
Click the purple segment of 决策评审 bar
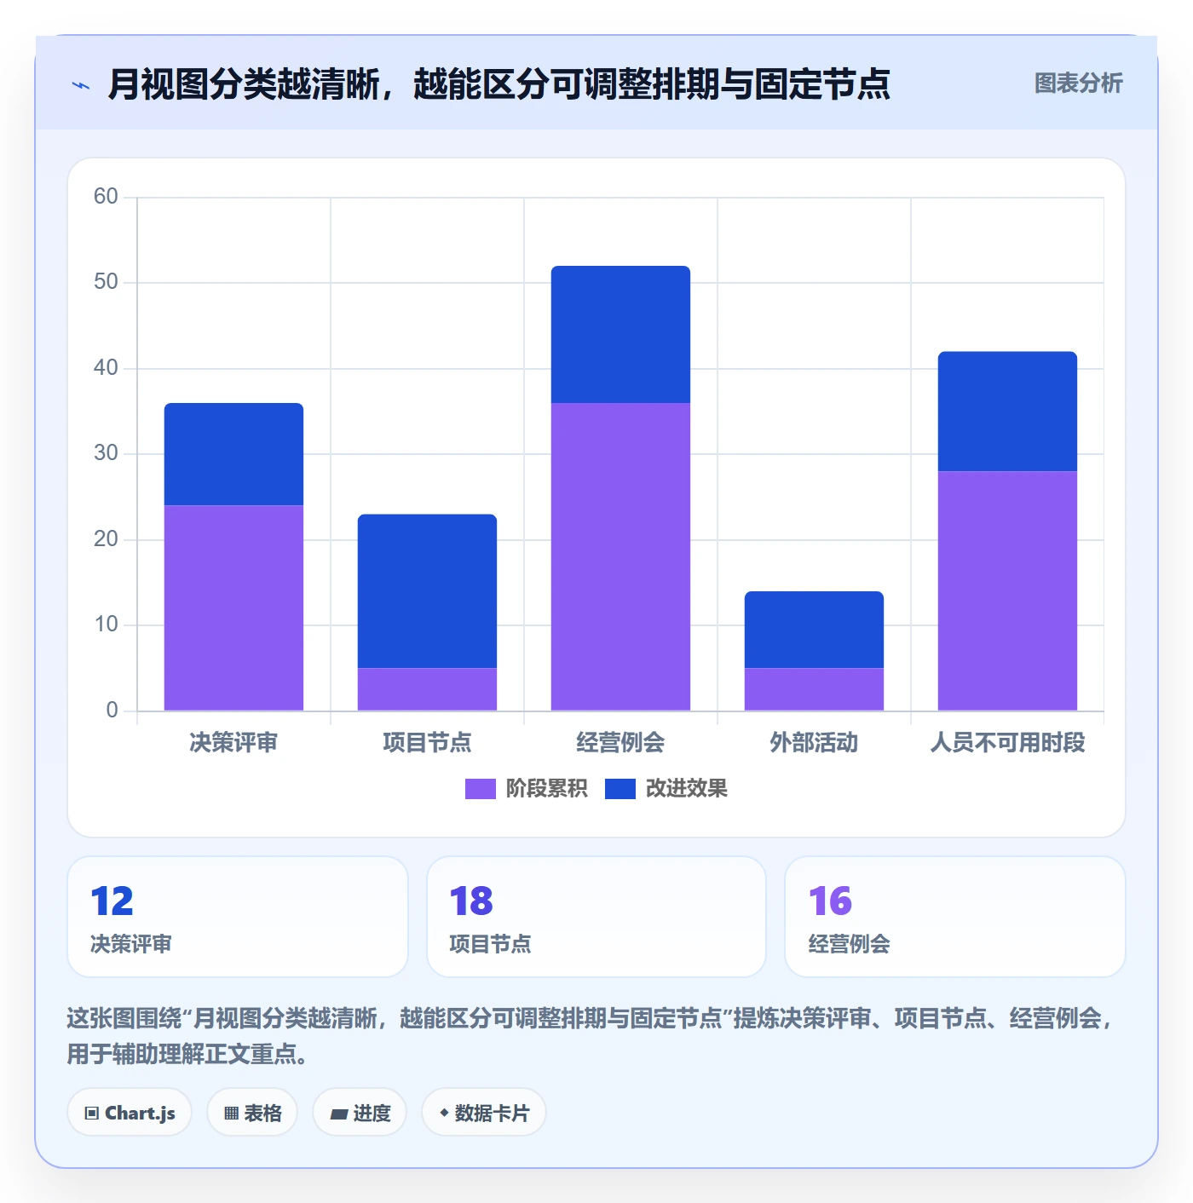point(233,608)
